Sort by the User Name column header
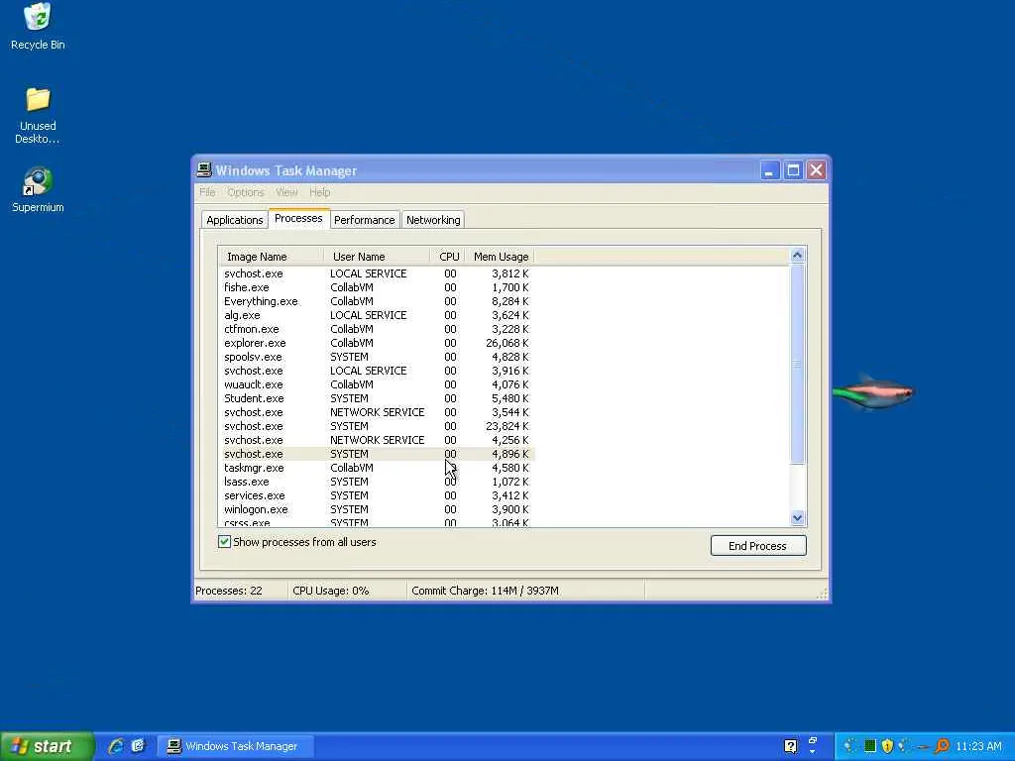 tap(377, 257)
